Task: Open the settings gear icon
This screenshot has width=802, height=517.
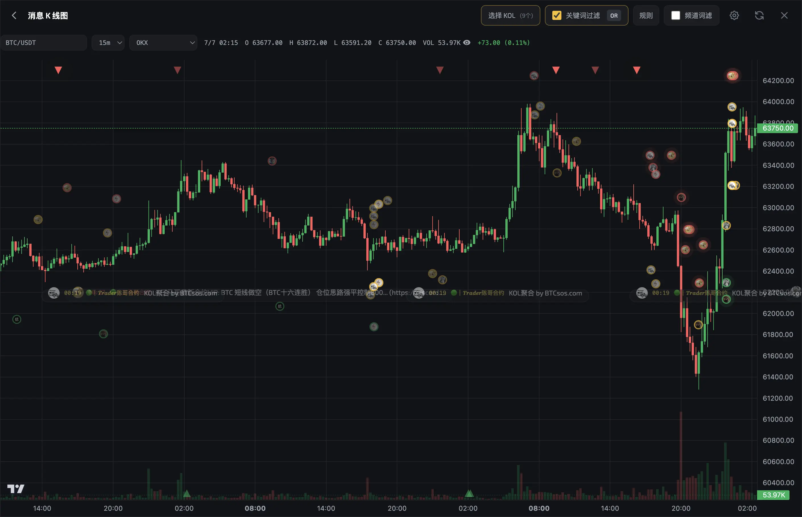Action: tap(734, 15)
